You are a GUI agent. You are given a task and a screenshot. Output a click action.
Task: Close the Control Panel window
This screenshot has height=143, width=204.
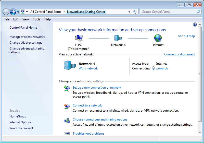click(197, 5)
